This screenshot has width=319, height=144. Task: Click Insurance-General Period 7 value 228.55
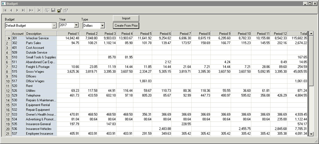(181, 124)
